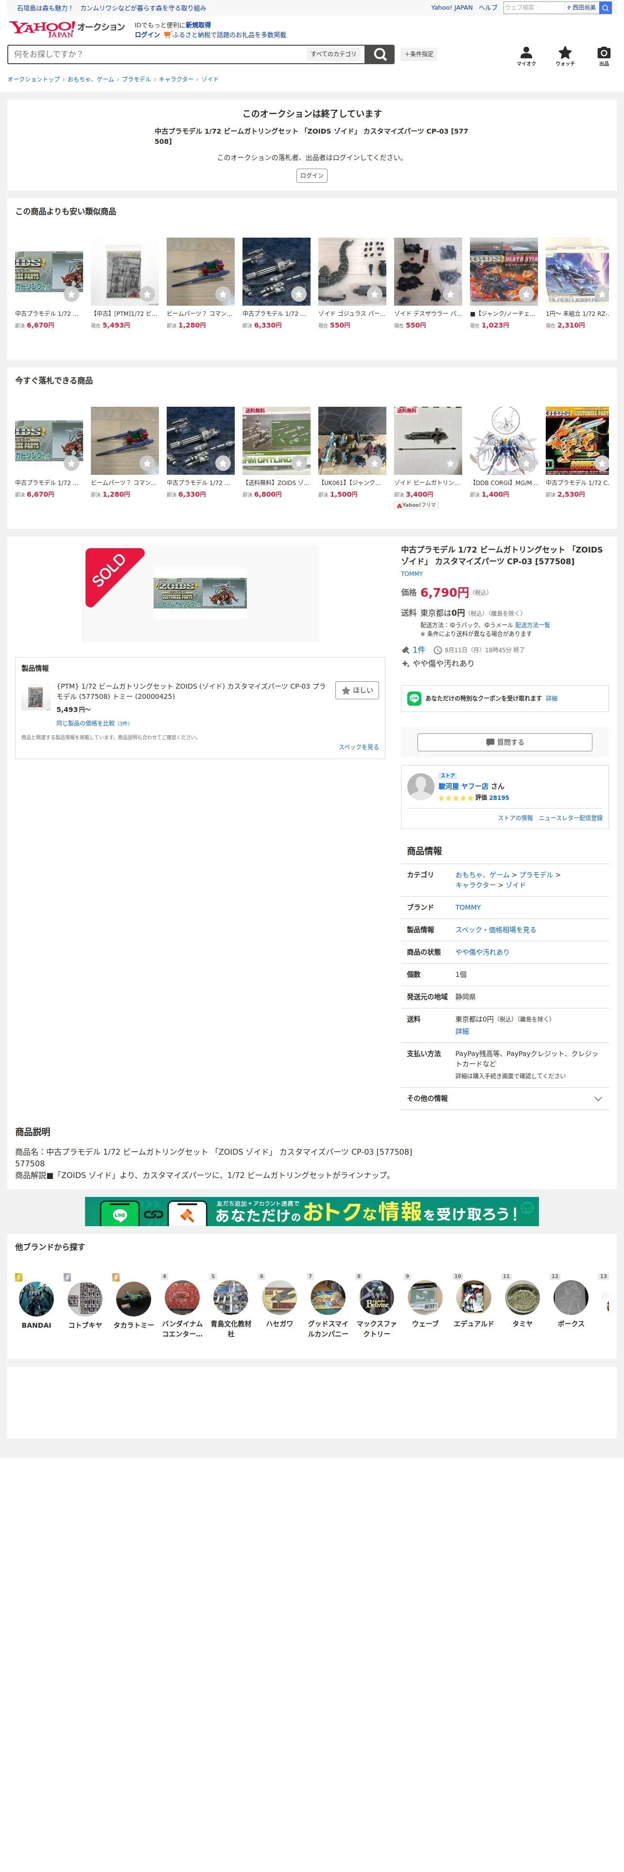The width and height of the screenshot is (624, 1872).
Task: Click the store rating 28195 link
Action: tap(498, 798)
